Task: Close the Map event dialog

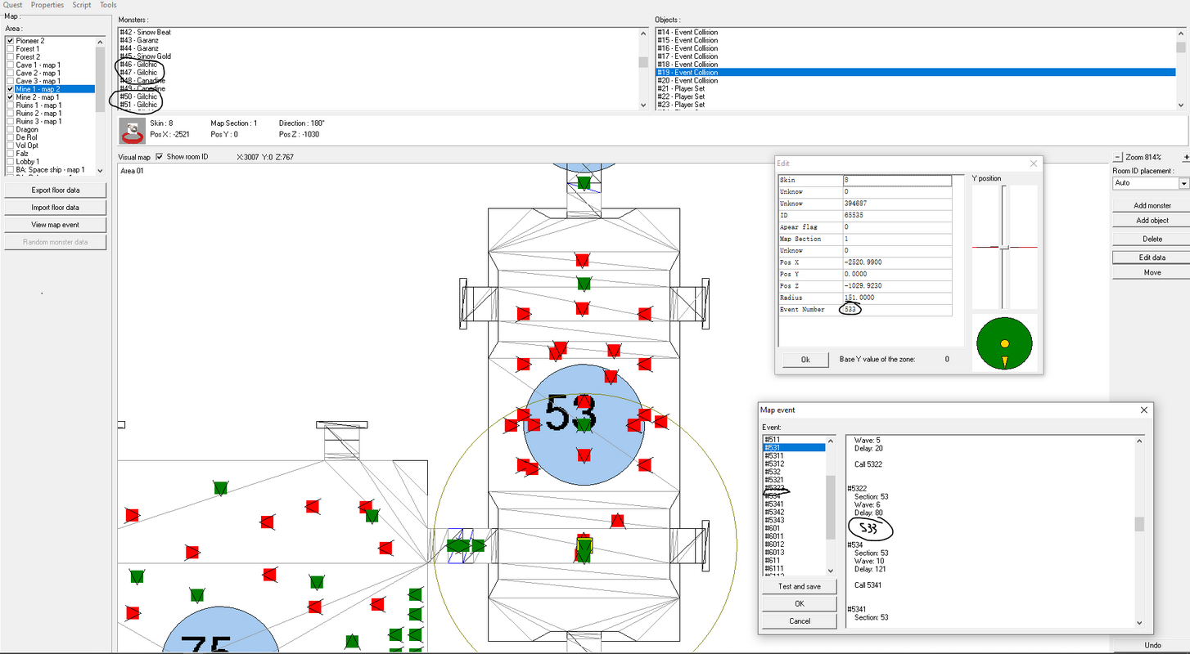Action: point(1144,410)
